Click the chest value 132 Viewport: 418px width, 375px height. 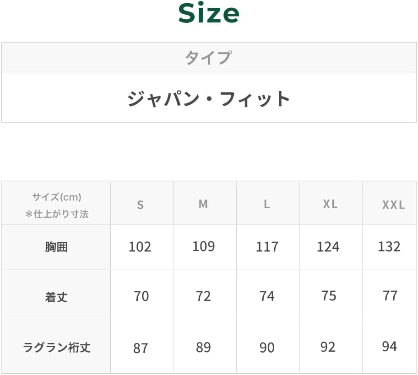pyautogui.click(x=389, y=246)
